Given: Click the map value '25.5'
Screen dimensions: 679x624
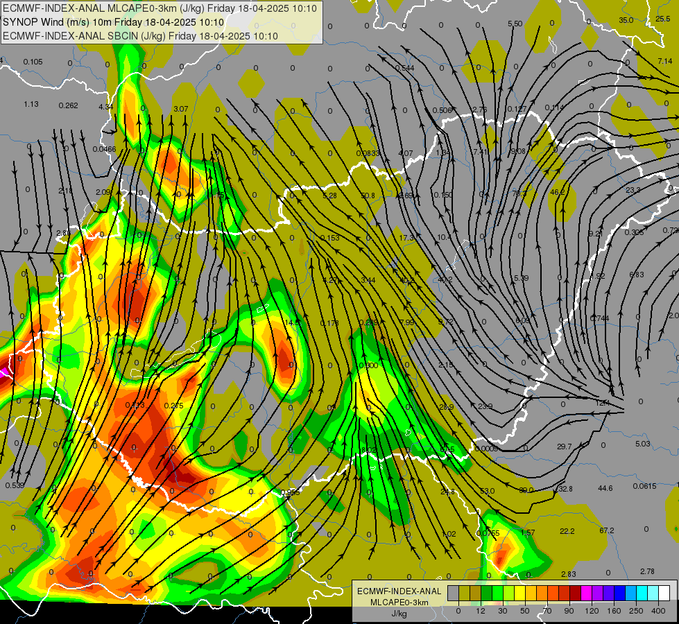Looking at the screenshot, I should click(662, 19).
